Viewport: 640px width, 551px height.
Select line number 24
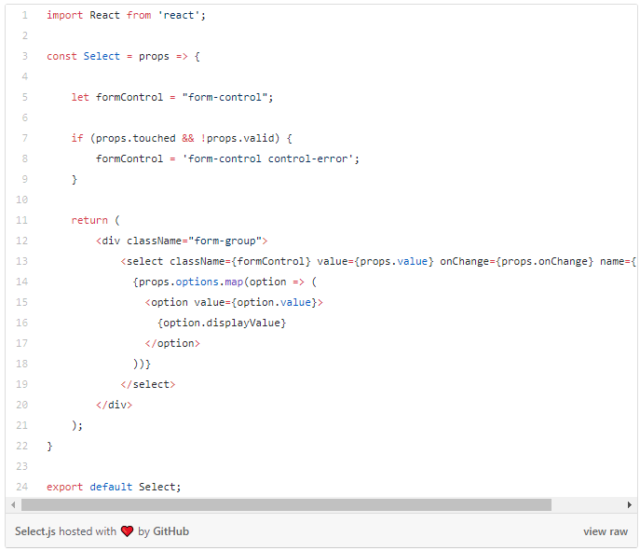click(22, 487)
